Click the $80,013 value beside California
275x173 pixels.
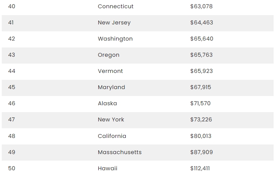click(x=201, y=136)
